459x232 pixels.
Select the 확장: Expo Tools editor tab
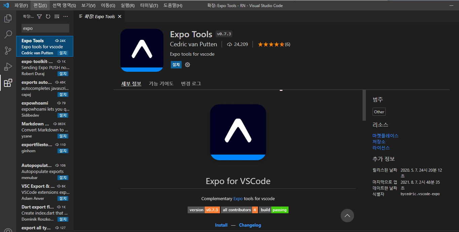[100, 16]
